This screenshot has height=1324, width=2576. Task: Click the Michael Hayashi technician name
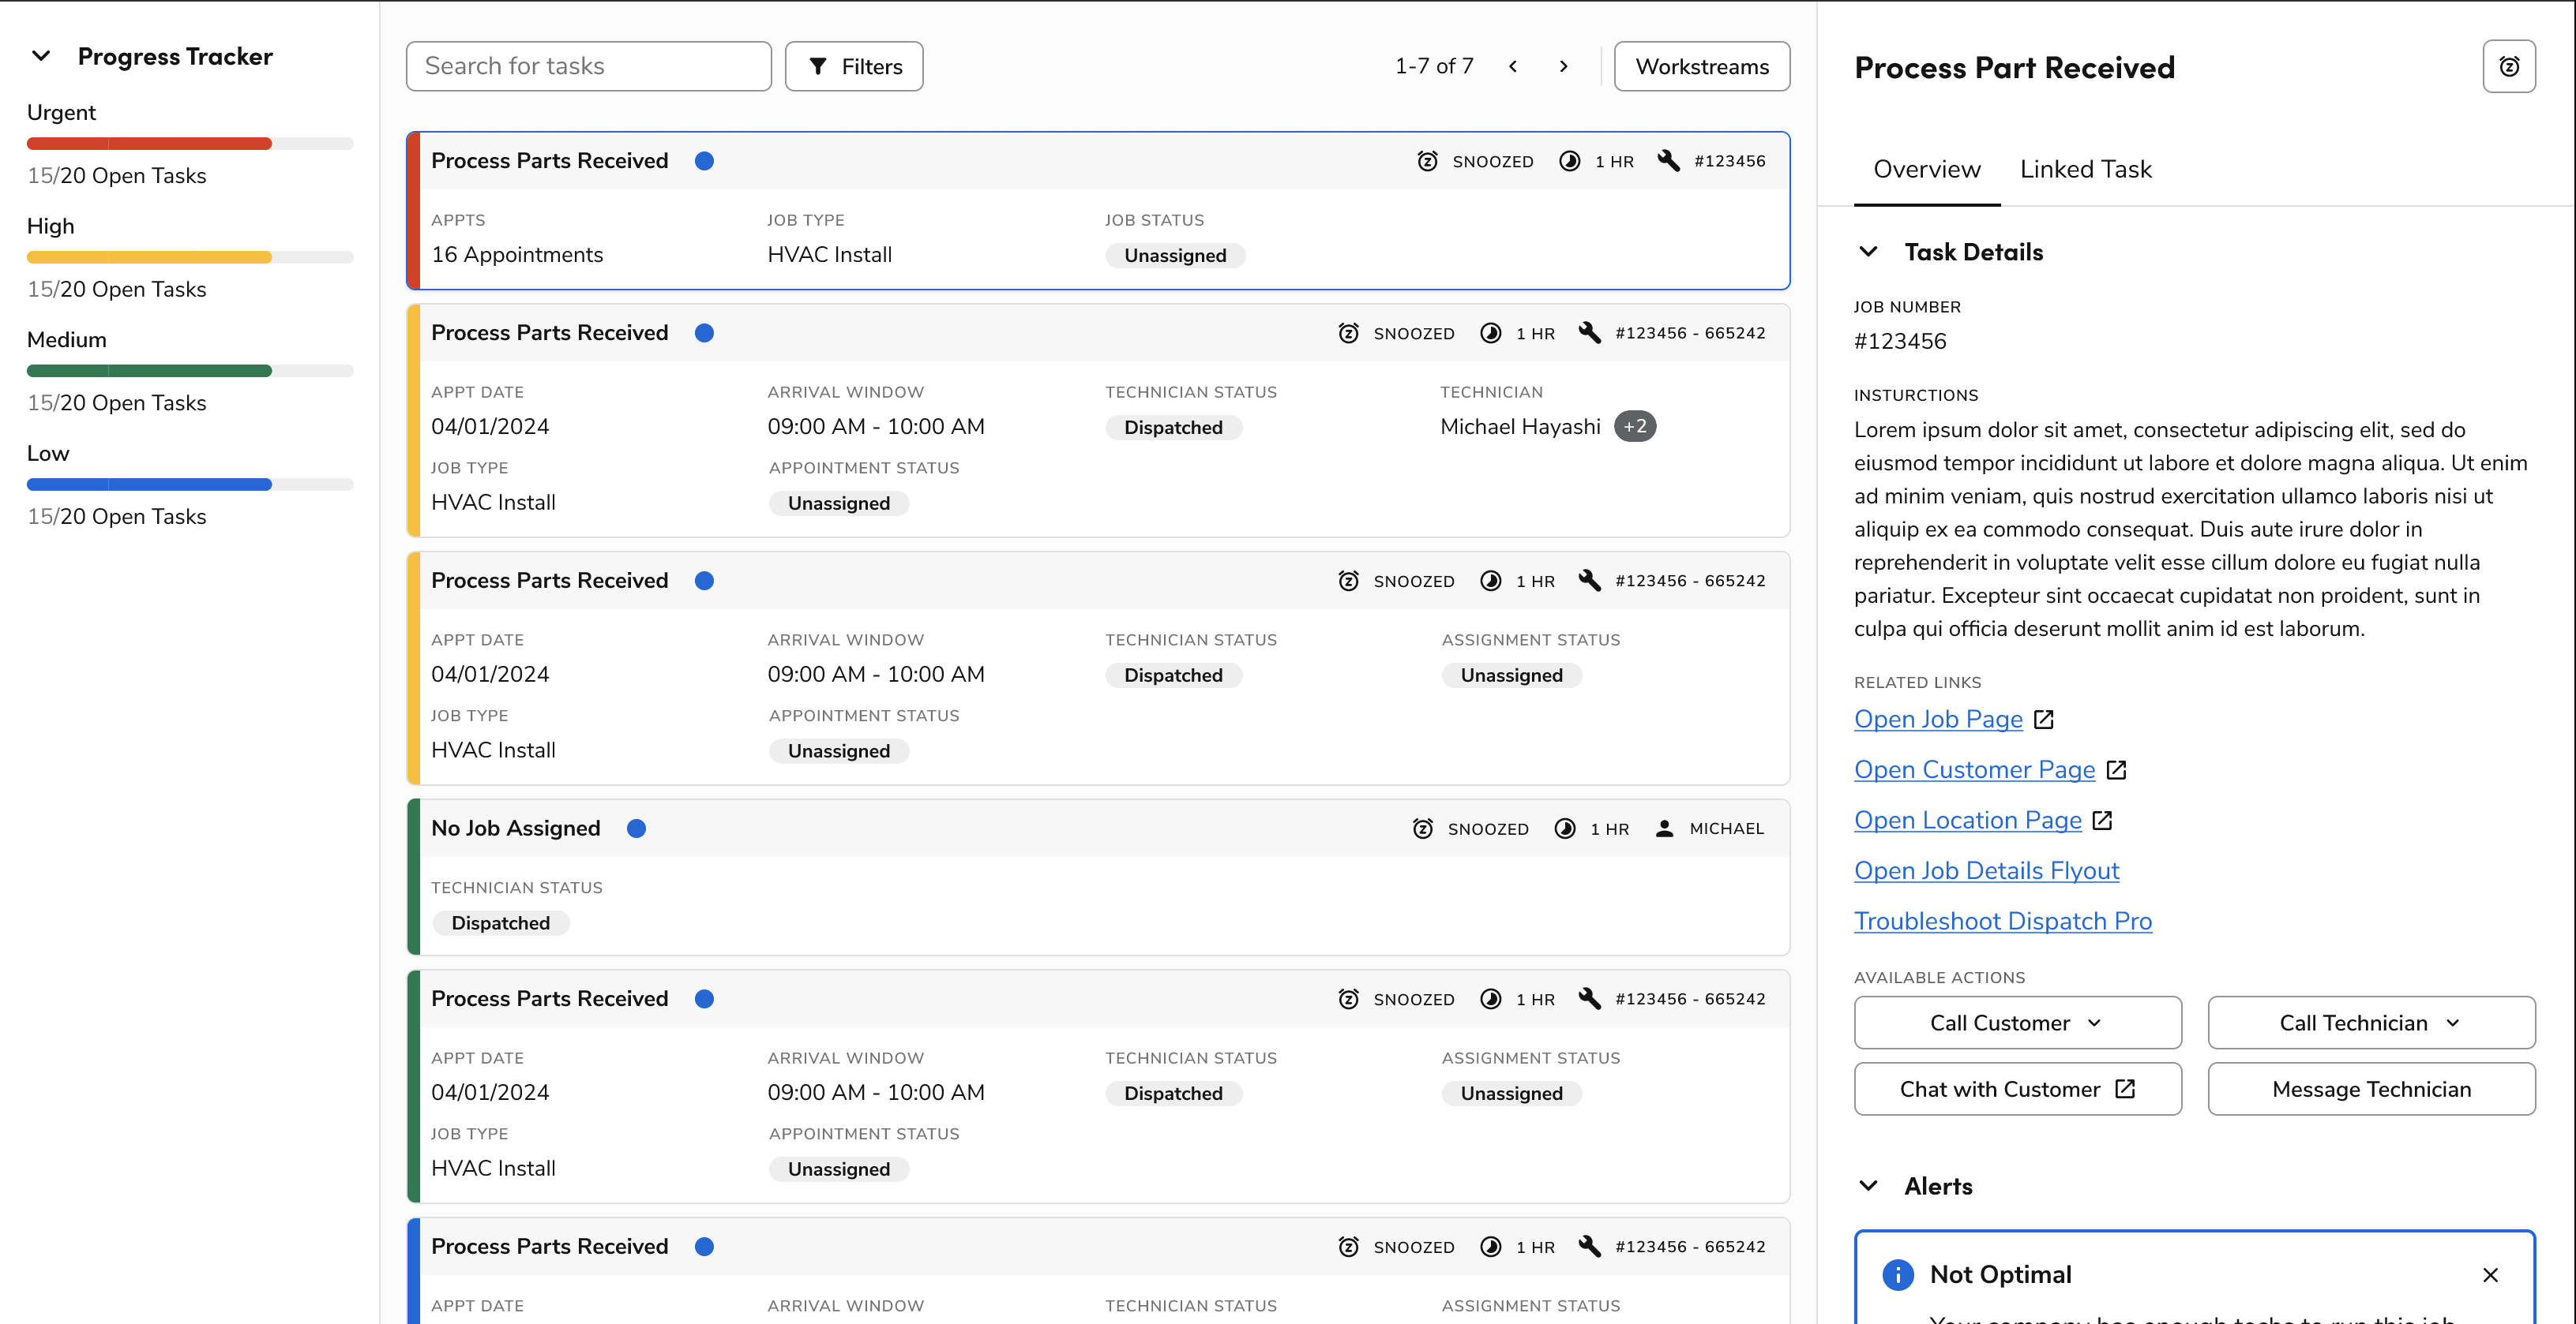[1520, 427]
